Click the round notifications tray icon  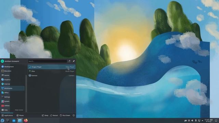(x=189, y=121)
